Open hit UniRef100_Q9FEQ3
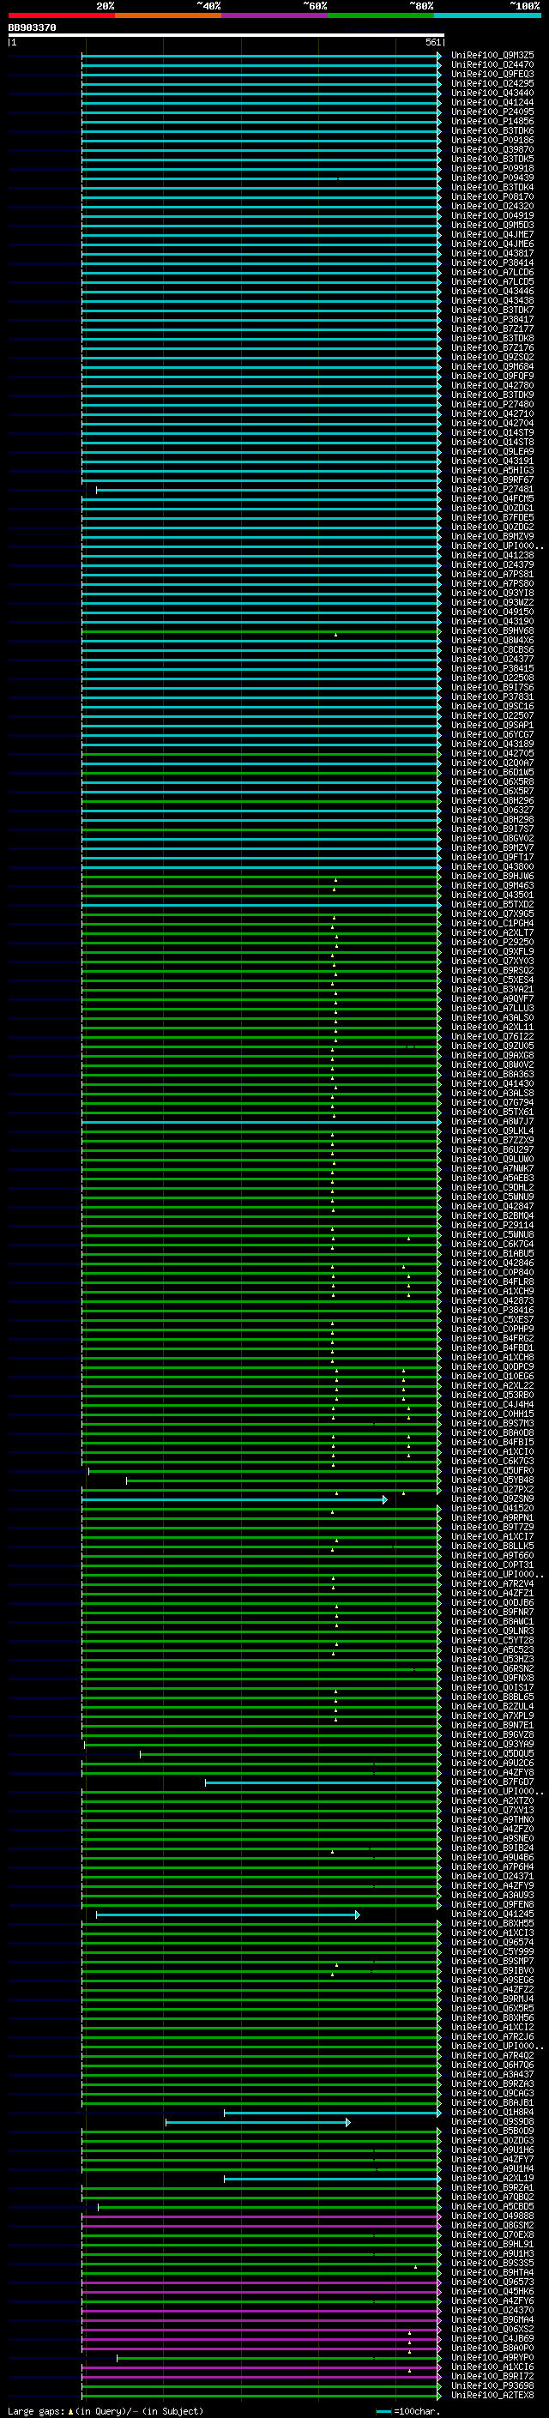The width and height of the screenshot is (549, 2418). tap(492, 74)
